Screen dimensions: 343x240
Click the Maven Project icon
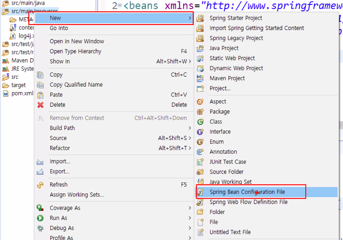click(x=200, y=78)
